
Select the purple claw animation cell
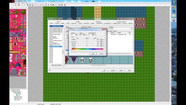pyautogui.click(x=74, y=60)
